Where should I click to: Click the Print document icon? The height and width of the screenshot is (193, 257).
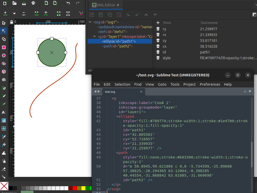tap(33, 3)
